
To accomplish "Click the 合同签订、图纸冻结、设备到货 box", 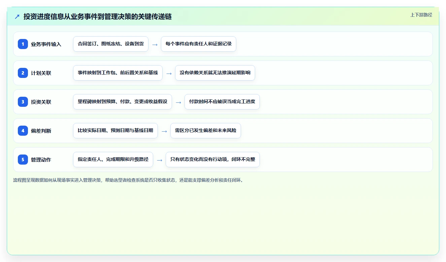I will 111,44.
